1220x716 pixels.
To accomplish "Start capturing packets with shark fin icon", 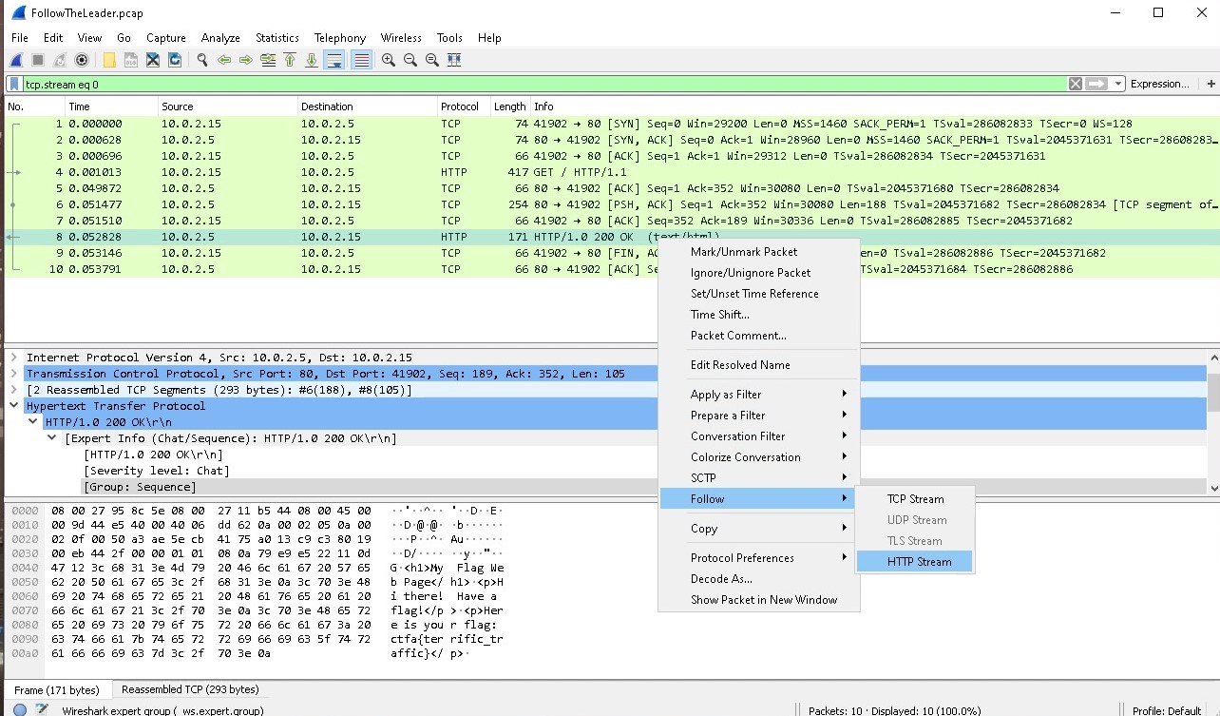I will pos(17,60).
